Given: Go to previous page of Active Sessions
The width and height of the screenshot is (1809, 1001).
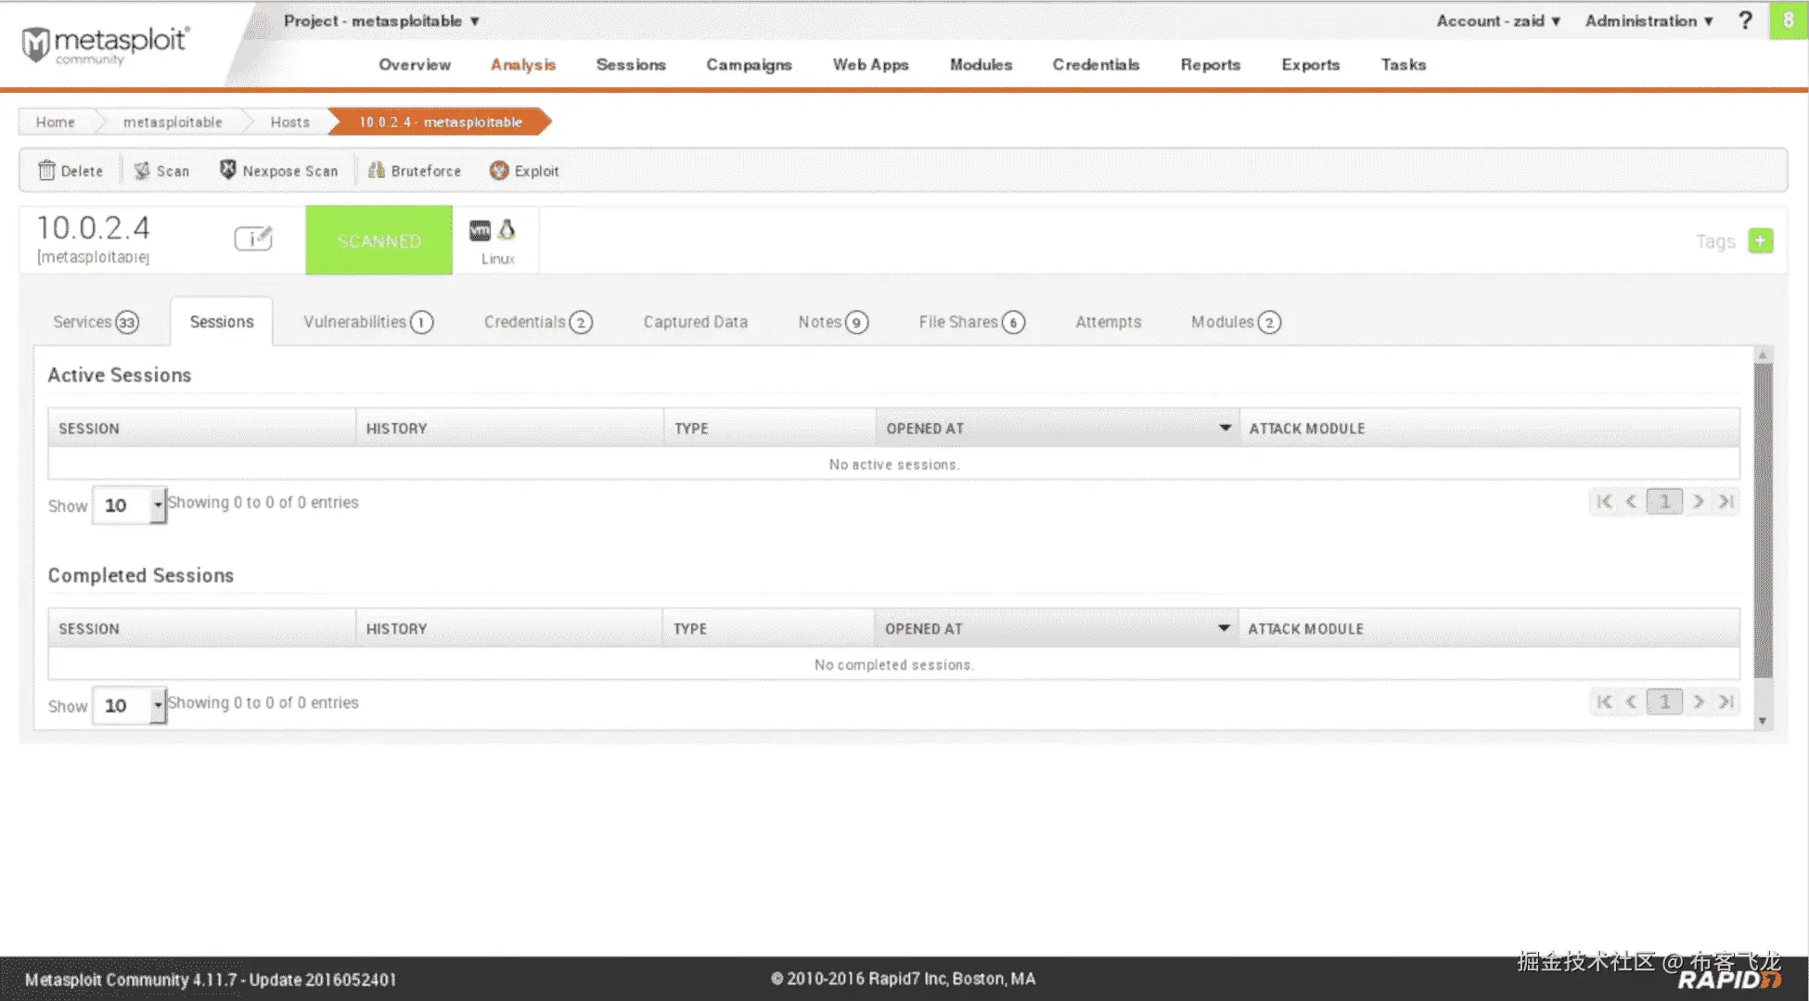Looking at the screenshot, I should point(1631,502).
